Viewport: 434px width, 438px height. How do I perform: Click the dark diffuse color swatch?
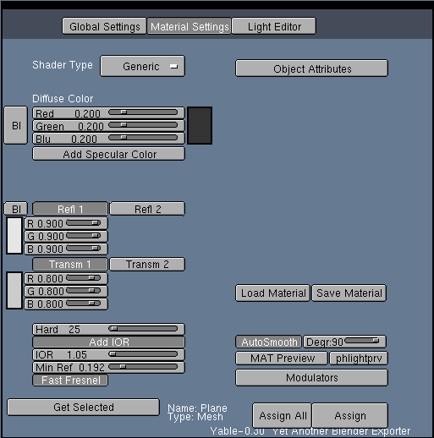200,125
